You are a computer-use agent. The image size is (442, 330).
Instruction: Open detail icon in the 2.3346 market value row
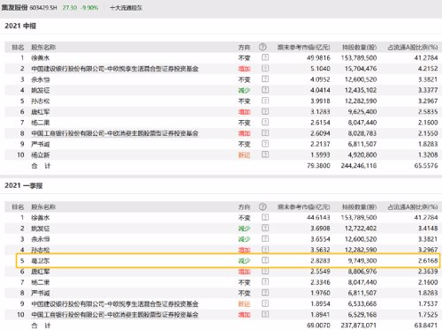point(265,282)
